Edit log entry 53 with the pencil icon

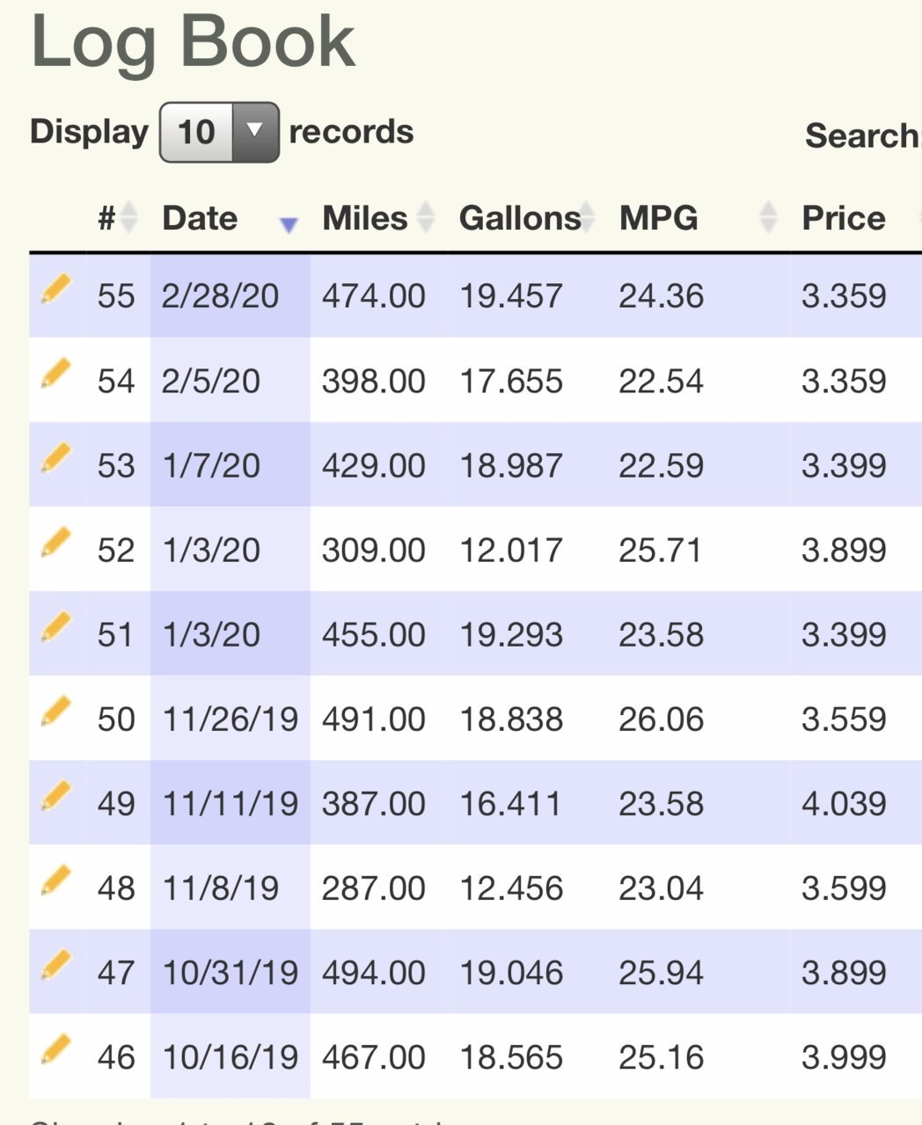(x=55, y=458)
